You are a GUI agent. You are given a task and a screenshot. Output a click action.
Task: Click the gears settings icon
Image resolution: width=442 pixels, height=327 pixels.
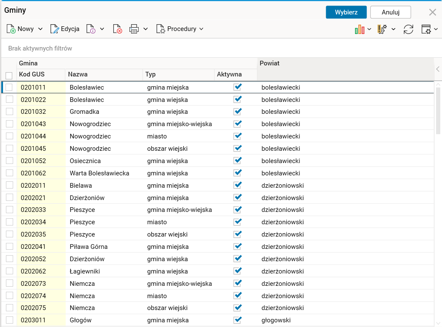pos(382,29)
